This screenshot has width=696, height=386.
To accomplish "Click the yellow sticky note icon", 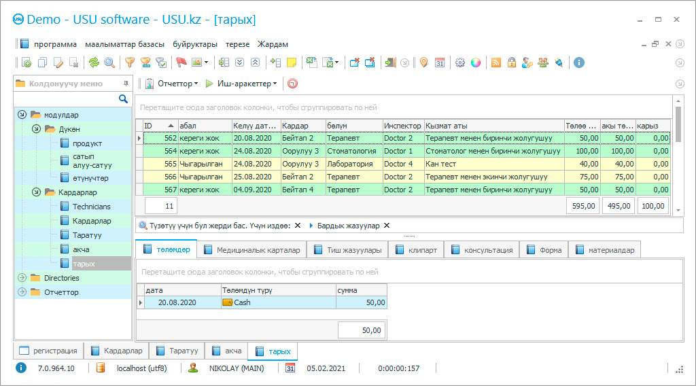I will [x=292, y=63].
